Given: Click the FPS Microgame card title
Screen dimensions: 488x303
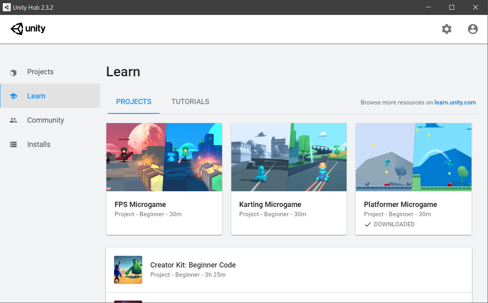Looking at the screenshot, I should (x=140, y=205).
